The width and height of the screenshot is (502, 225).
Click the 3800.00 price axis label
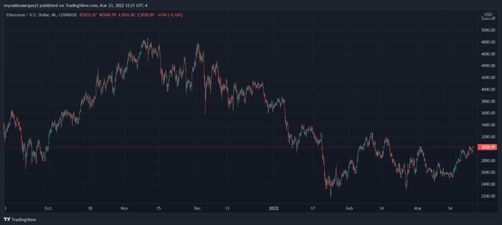[488, 101]
